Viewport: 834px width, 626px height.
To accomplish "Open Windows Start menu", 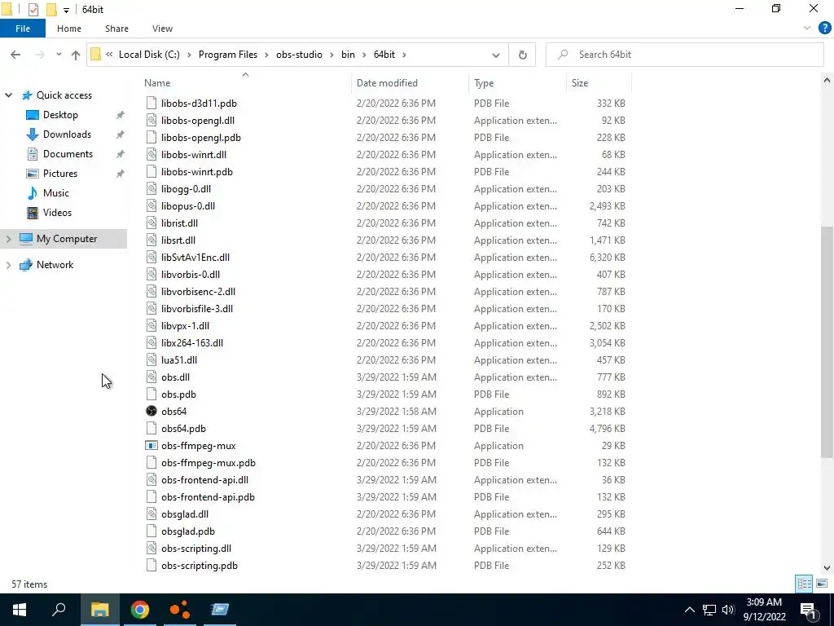I will click(20, 610).
